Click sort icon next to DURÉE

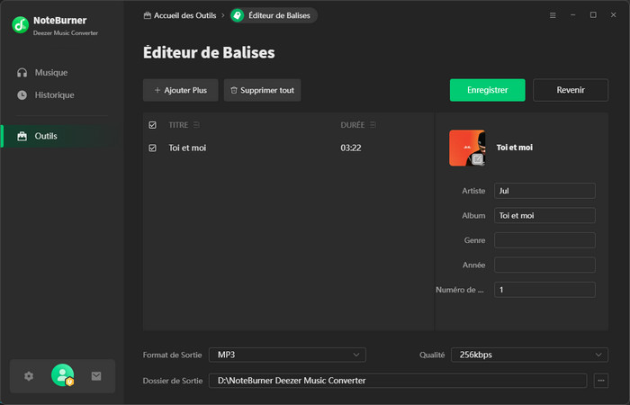373,125
